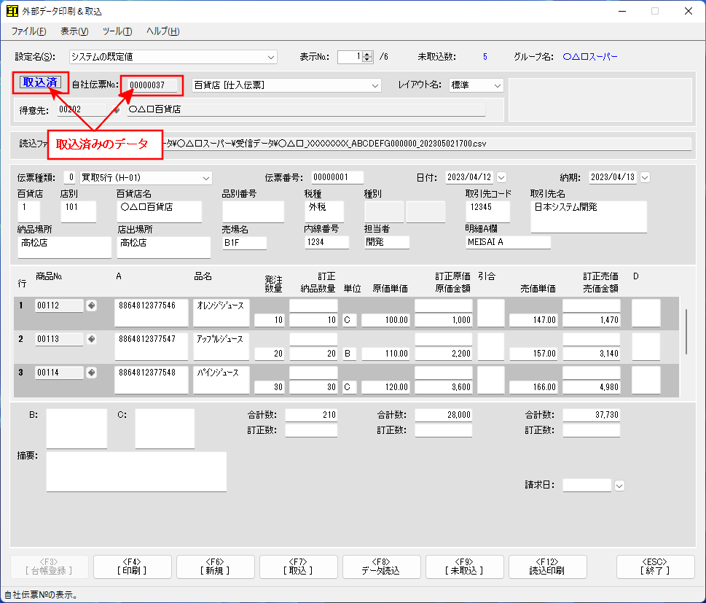
Task: Click the application icon in the title bar
Action: 12,11
